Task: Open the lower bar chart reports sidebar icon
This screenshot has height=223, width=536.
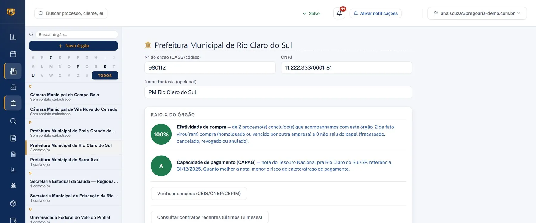Action: (13, 170)
